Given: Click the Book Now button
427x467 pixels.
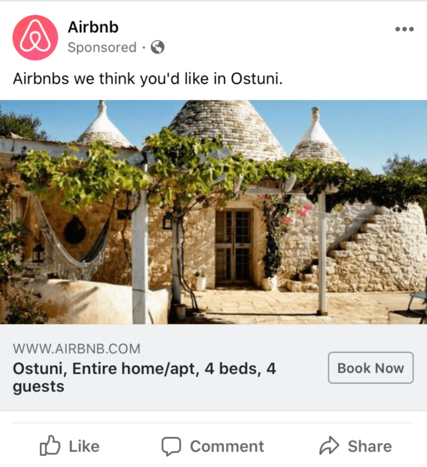Looking at the screenshot, I should (371, 368).
